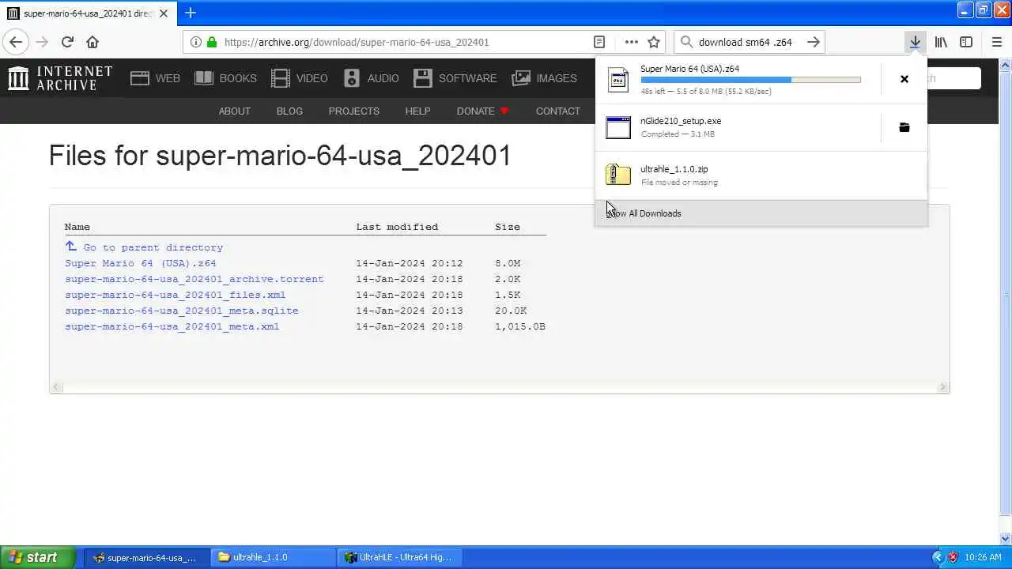The image size is (1012, 569).
Task: Open the BOOKS section
Action: coord(225,78)
